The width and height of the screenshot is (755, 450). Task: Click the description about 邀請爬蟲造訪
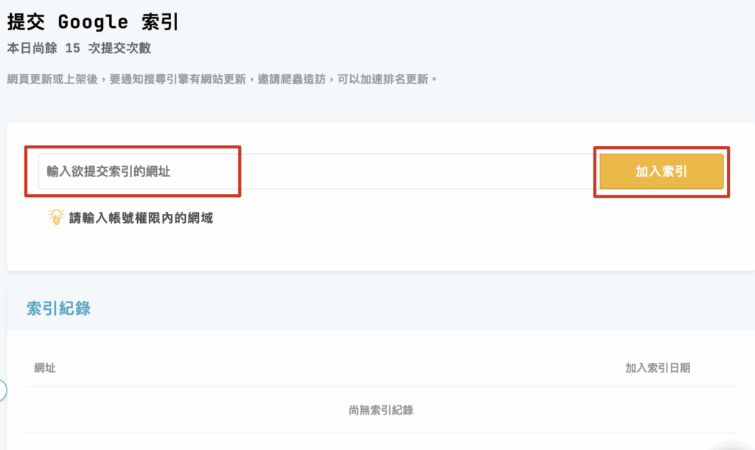tap(221, 78)
